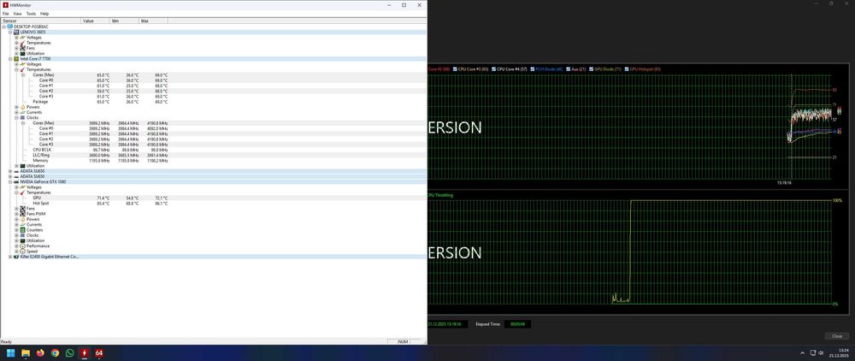
Task: Click the Speed gauge icon under NVIDIA
Action: click(x=23, y=252)
